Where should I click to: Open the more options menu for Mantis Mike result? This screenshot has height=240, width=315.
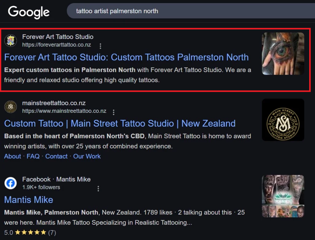pos(98,188)
